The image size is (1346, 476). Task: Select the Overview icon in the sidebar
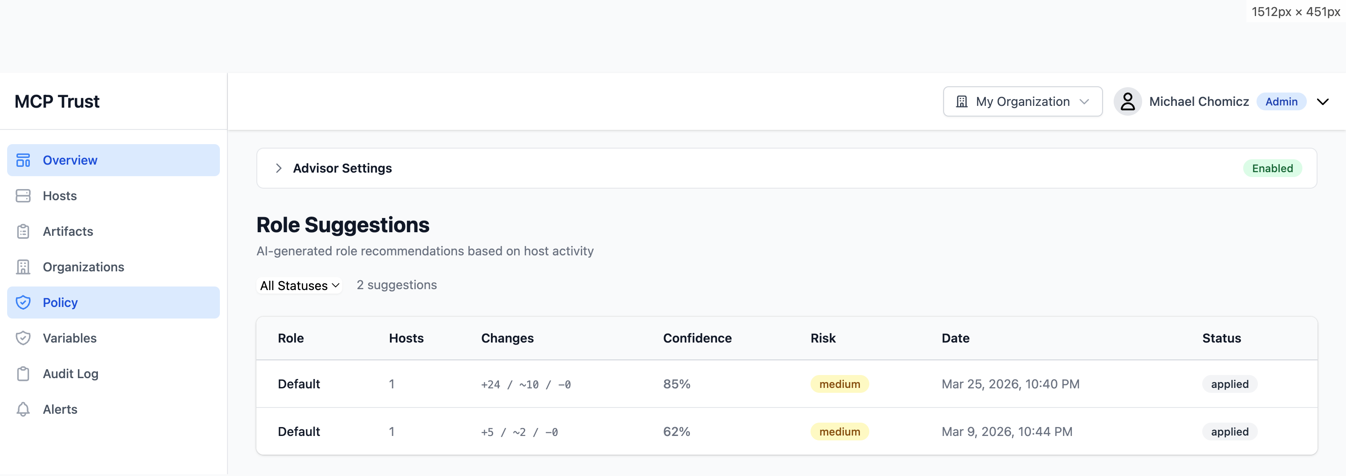(x=23, y=160)
